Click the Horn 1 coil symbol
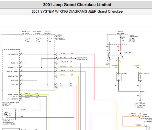The height and width of the screenshot is (130, 152). [119, 77]
